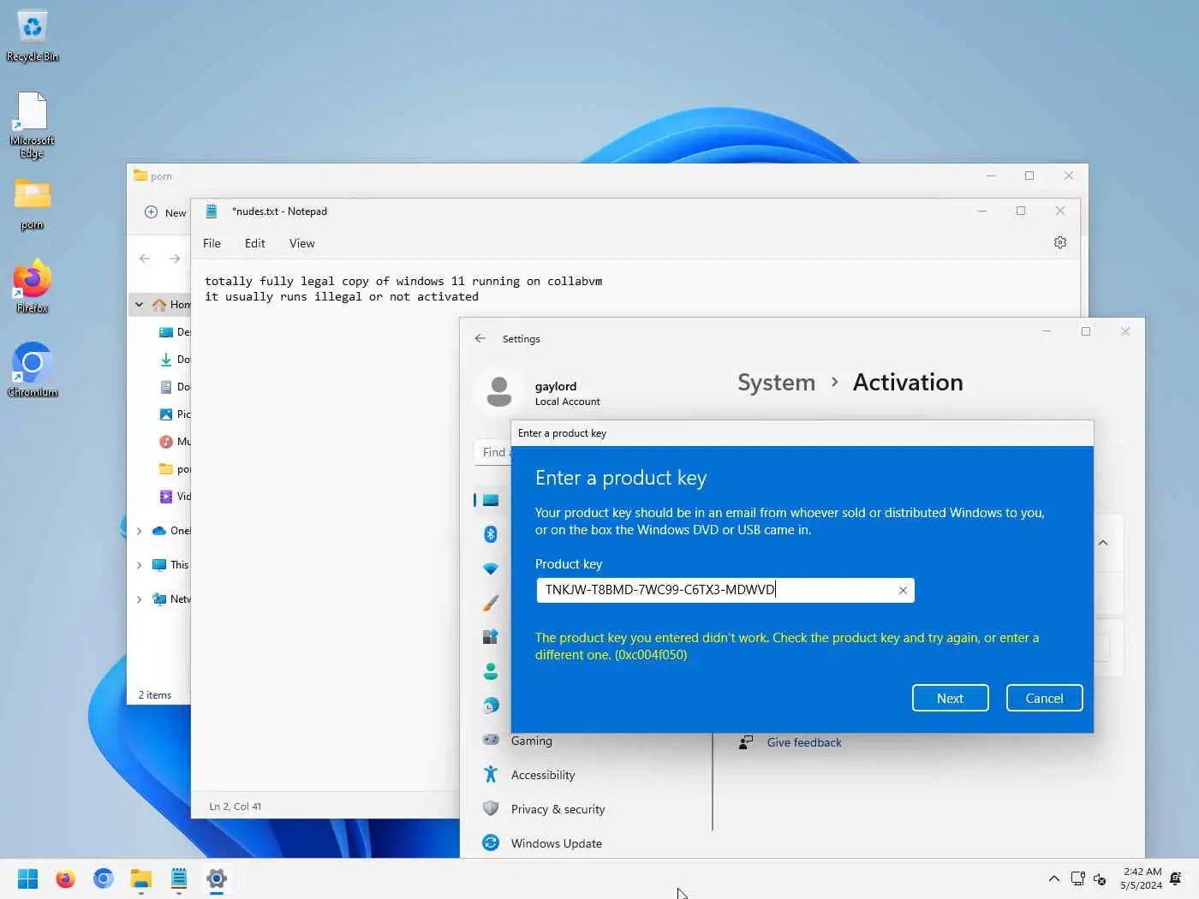Open Accounts icon in Settings sidebar
The width and height of the screenshot is (1199, 899).
click(491, 671)
